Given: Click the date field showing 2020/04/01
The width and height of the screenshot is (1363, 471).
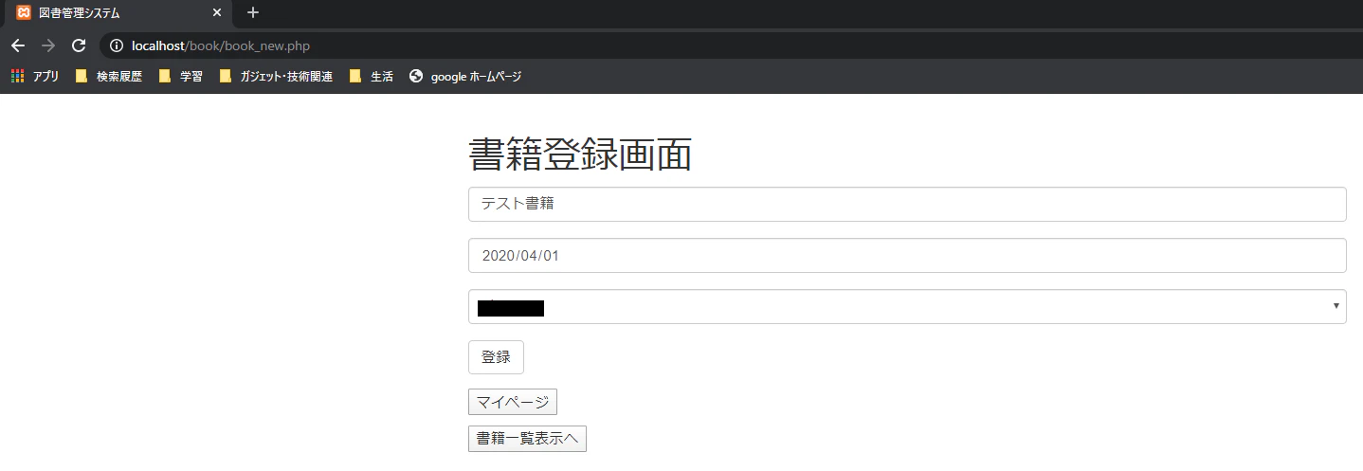Looking at the screenshot, I should (907, 255).
